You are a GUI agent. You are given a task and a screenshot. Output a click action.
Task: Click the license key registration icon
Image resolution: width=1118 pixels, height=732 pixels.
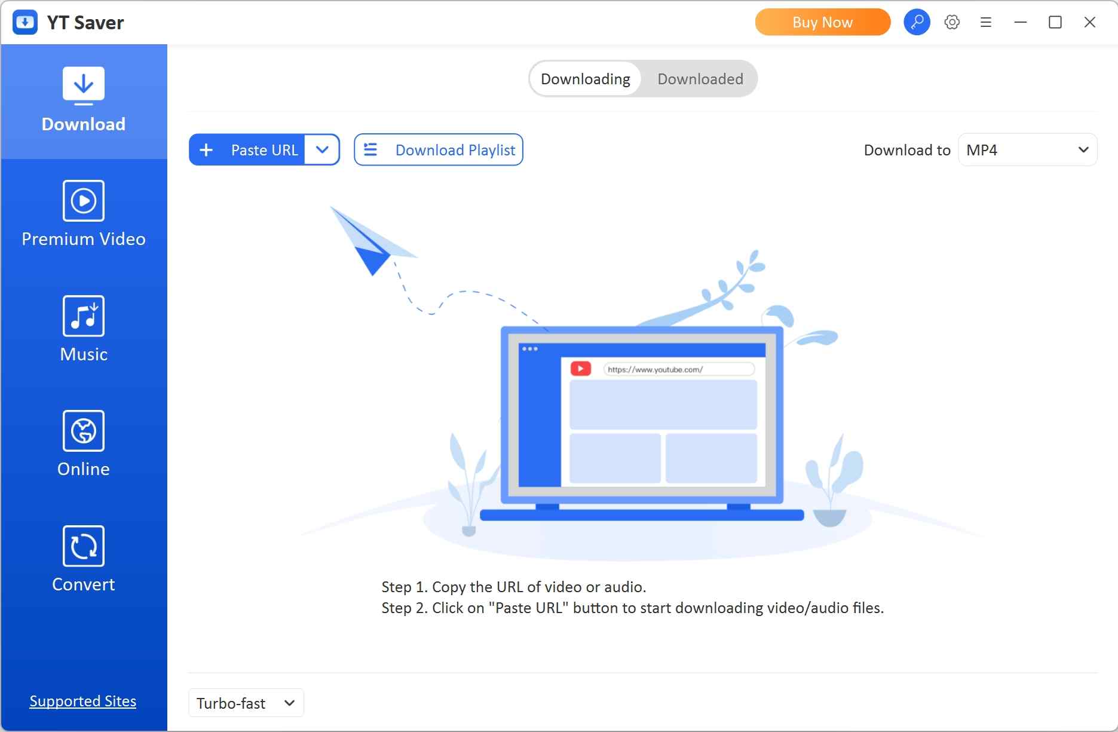tap(917, 22)
